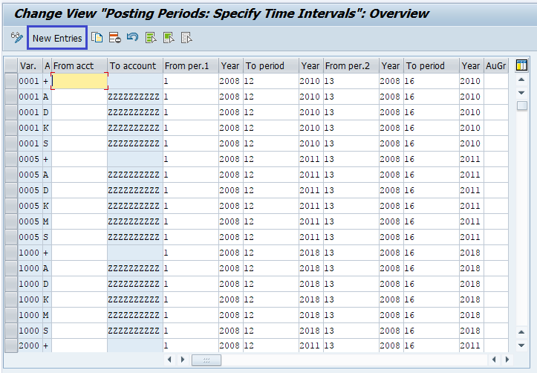Click the Select Block toolbar icon
Image resolution: width=537 pixels, height=373 pixels.
click(x=169, y=38)
